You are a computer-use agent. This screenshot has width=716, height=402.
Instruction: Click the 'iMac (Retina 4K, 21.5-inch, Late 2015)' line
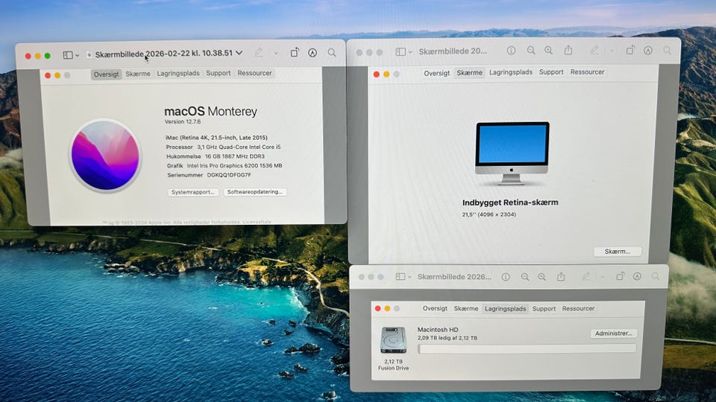(216, 138)
